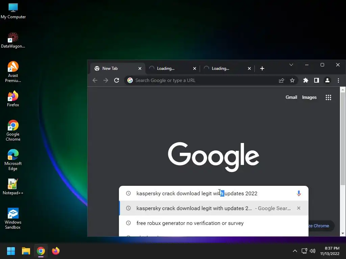Click Chrome forward navigation arrow
This screenshot has height=259, width=346.
point(106,80)
